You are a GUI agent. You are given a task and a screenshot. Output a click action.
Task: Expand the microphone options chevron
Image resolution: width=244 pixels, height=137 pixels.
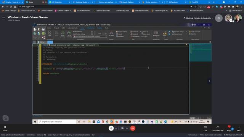pyautogui.click(x=116, y=128)
